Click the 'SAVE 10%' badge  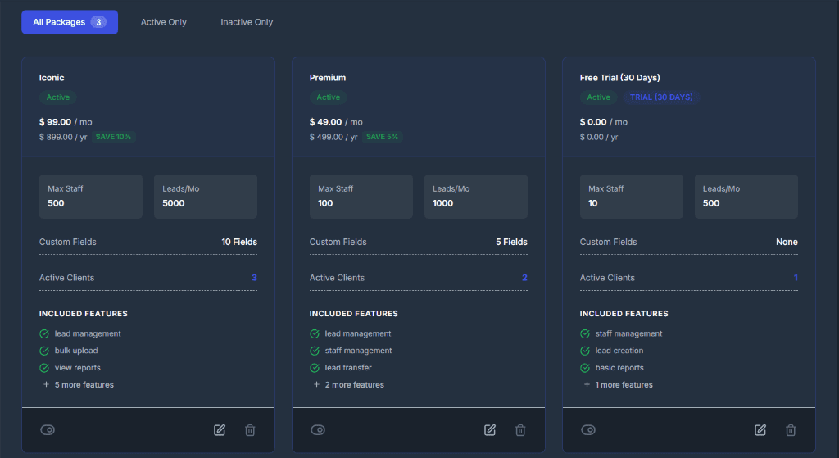pos(113,137)
